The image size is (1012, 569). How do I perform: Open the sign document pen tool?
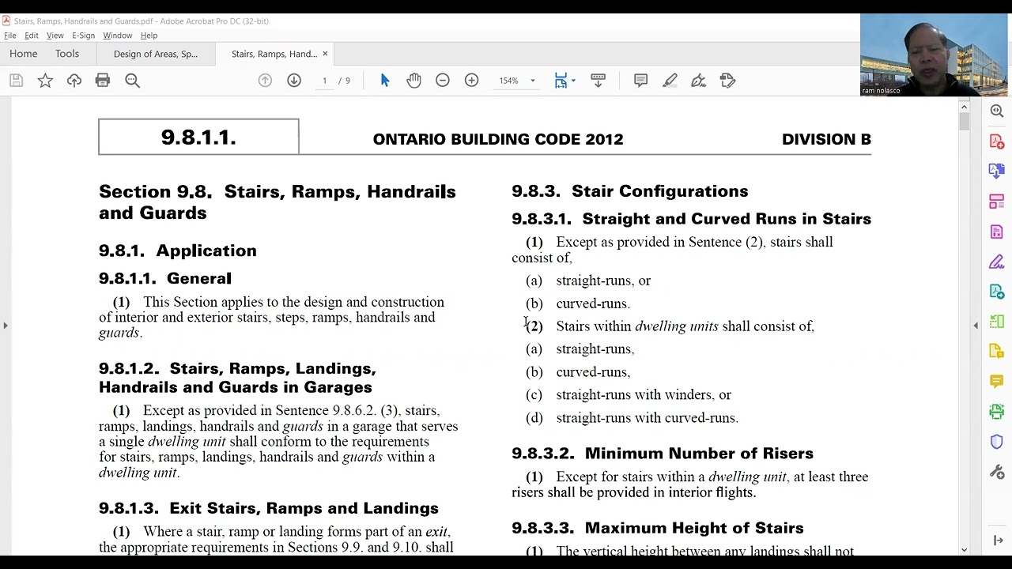click(698, 81)
